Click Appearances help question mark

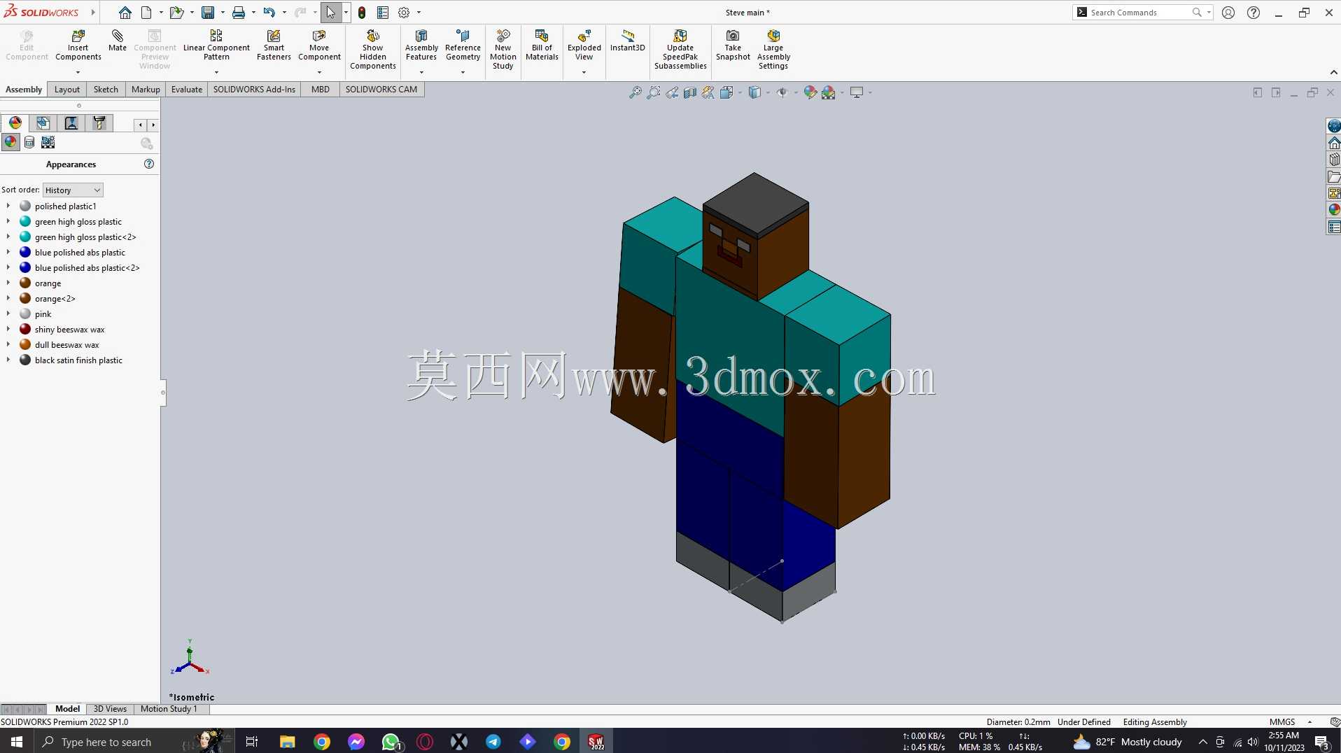pyautogui.click(x=148, y=164)
